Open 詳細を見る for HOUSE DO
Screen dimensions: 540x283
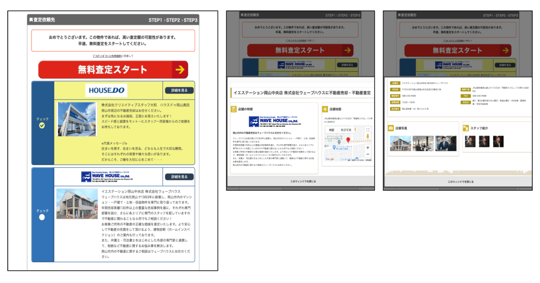click(x=178, y=90)
